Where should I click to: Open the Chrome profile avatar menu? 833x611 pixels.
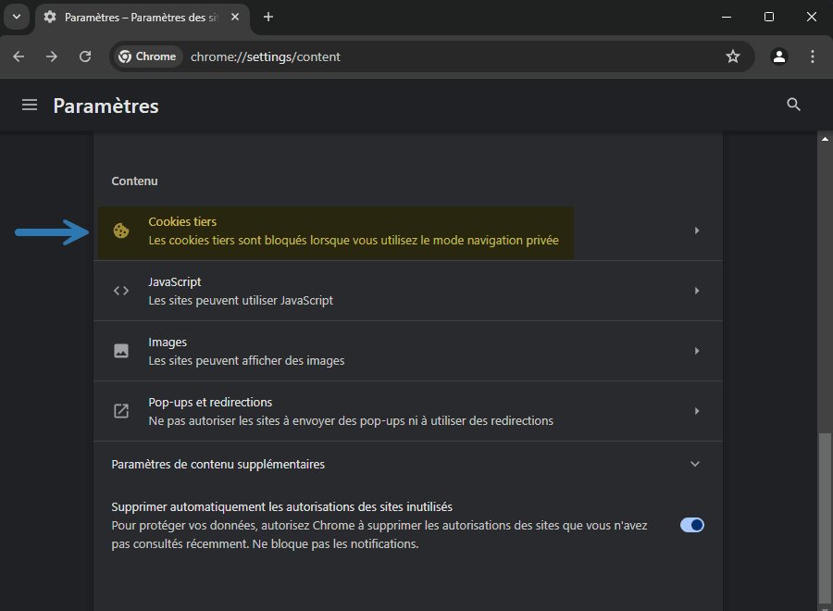[x=778, y=56]
